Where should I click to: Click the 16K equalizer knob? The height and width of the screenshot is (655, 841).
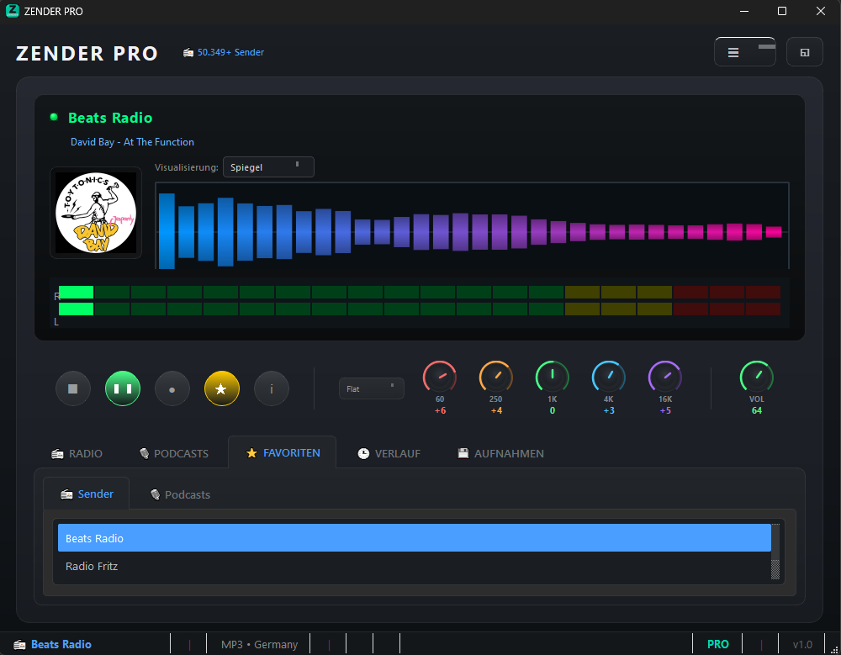[664, 378]
